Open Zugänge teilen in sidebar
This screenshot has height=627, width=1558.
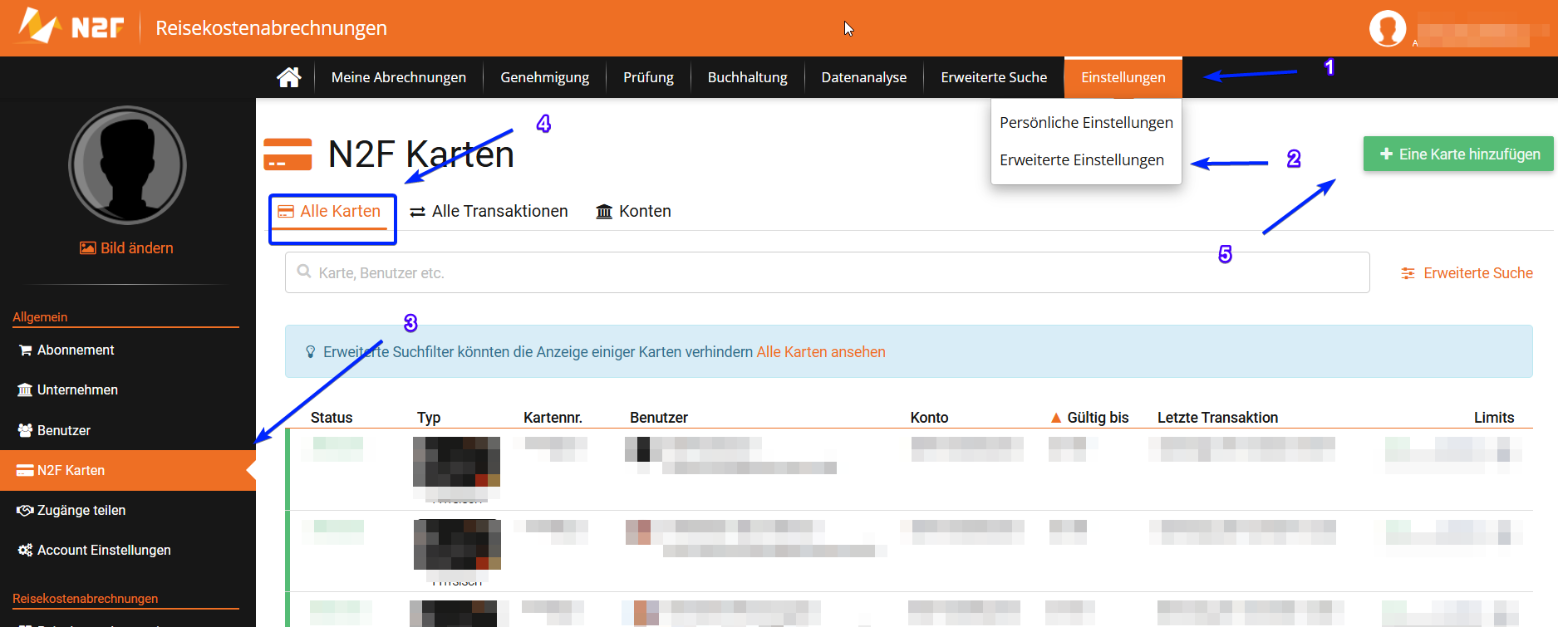point(128,510)
